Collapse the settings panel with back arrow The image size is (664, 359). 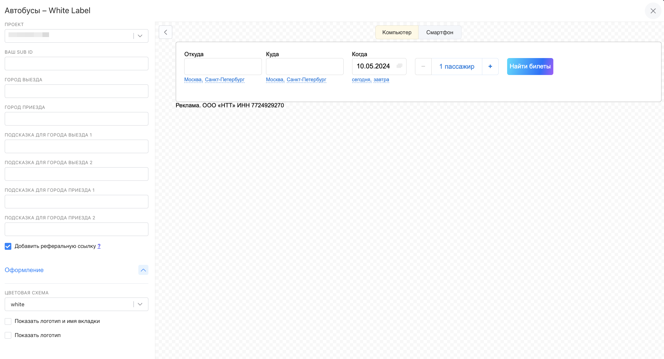[165, 32]
